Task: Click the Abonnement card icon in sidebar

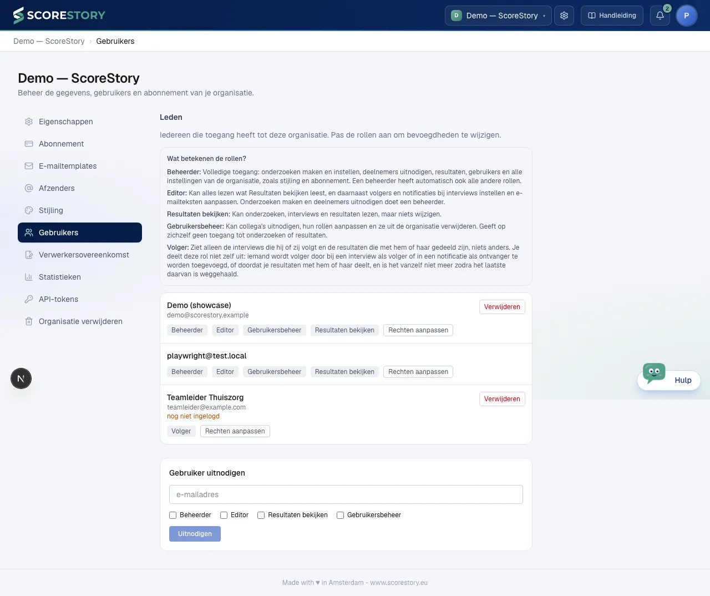Action: [29, 144]
